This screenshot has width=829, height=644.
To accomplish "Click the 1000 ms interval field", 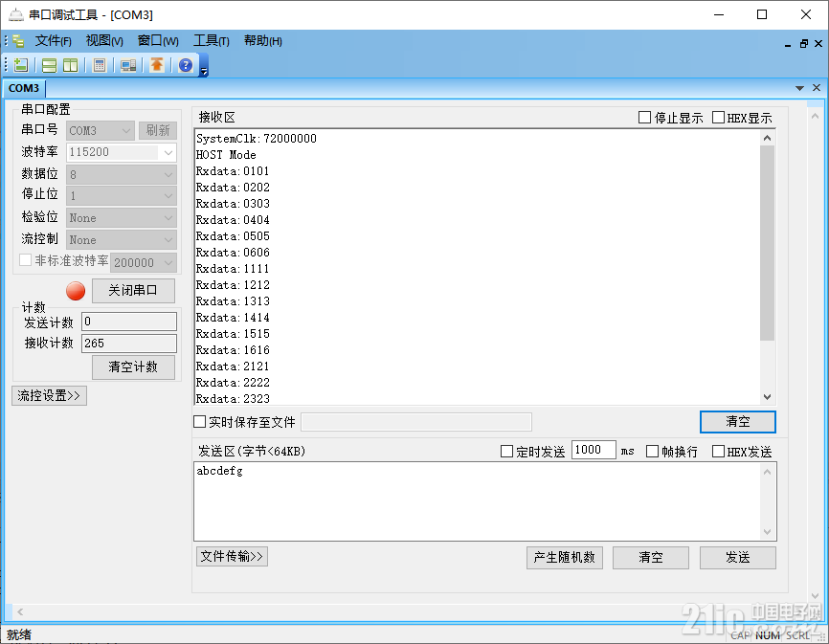I will [594, 450].
